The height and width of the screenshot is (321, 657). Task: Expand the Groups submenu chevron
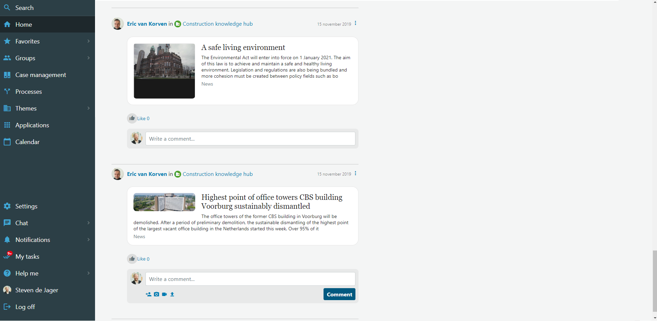click(x=89, y=58)
